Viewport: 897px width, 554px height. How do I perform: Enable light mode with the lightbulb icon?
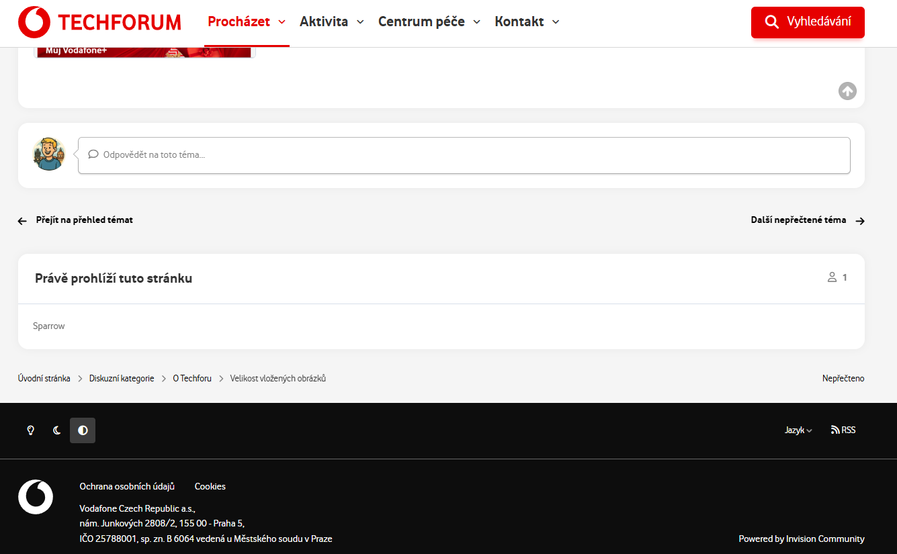point(30,430)
